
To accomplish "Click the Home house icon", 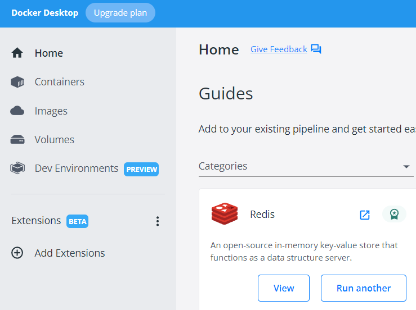I will tap(17, 53).
